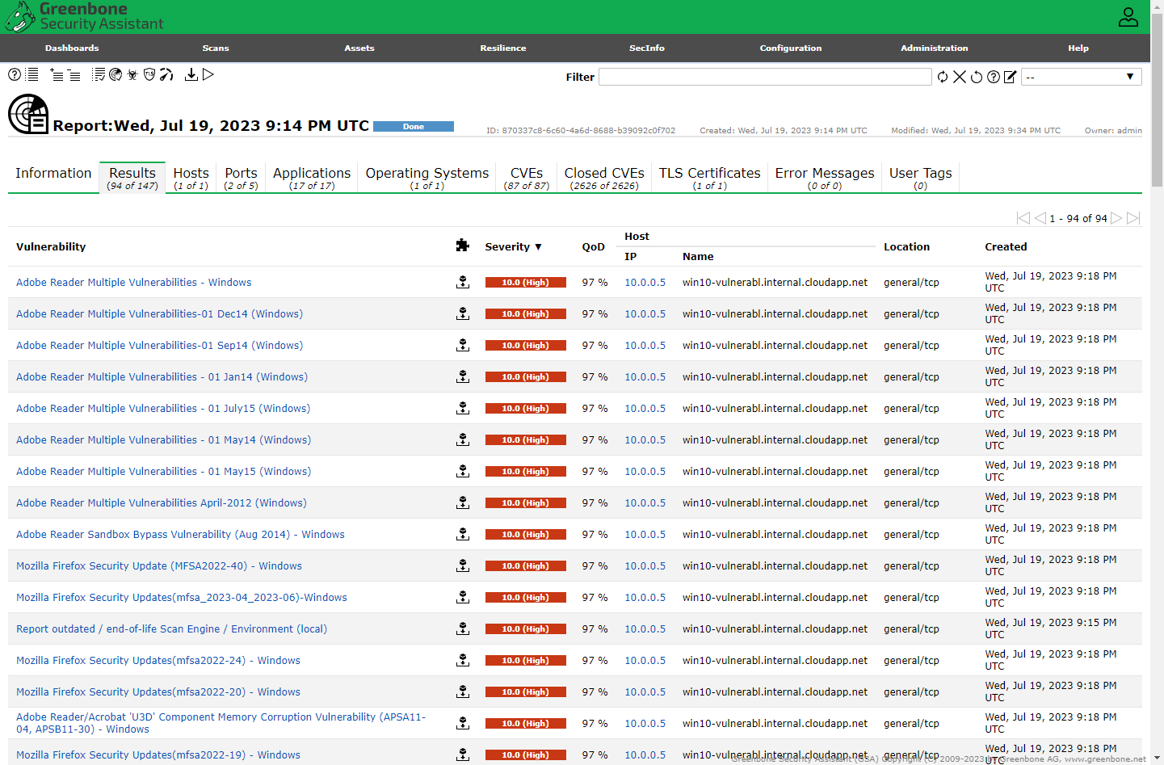1164x765 pixels.
Task: Switch to the Information tab
Action: [x=53, y=178]
